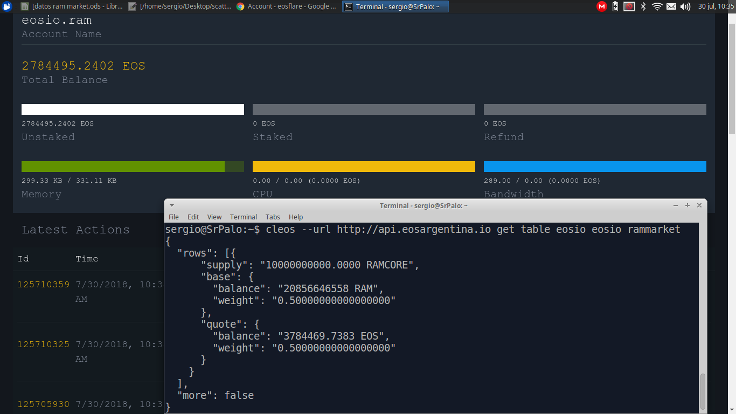Open the battery power manager indicator
The image size is (736, 414).
coord(615,6)
